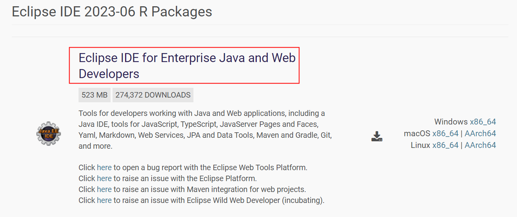This screenshot has width=517, height=217.
Task: Click the 523 MB size badge
Action: (95, 95)
